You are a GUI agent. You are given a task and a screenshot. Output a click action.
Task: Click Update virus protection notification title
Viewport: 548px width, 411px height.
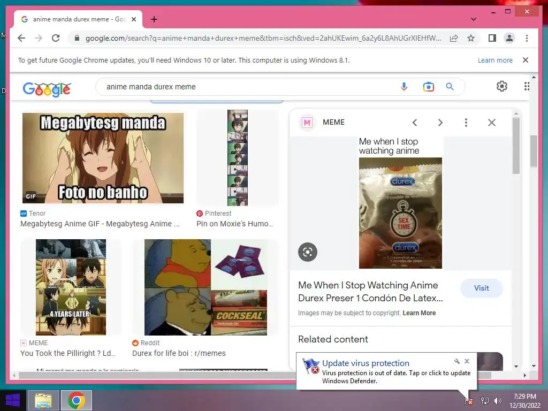[366, 363]
